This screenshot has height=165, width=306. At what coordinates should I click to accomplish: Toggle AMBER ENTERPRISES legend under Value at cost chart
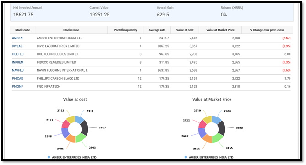click(x=72, y=157)
